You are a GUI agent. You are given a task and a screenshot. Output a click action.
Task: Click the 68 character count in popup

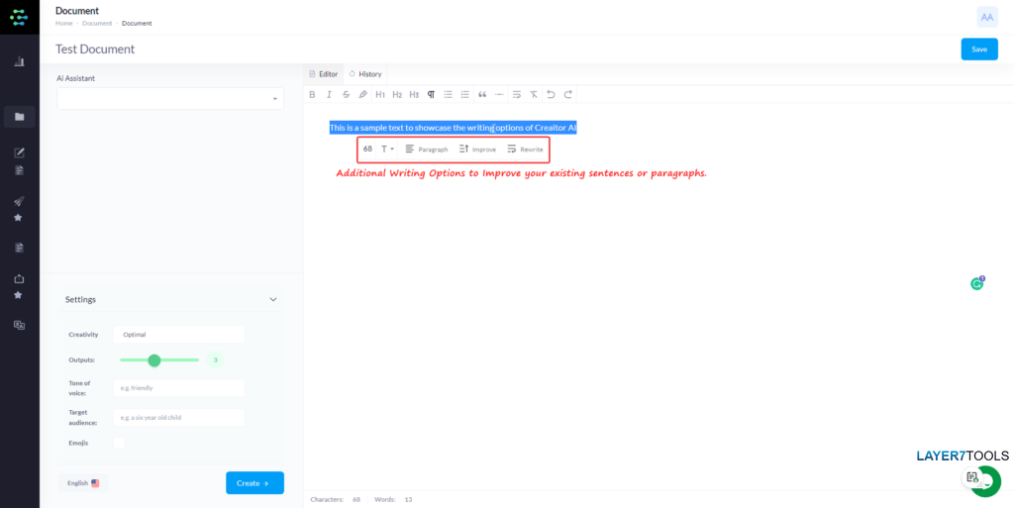point(367,150)
